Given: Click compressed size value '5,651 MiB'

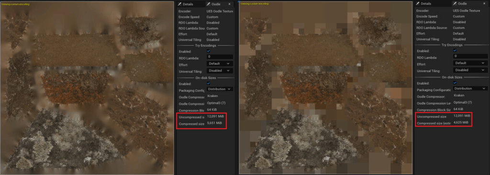Looking at the screenshot, I should tap(215, 123).
